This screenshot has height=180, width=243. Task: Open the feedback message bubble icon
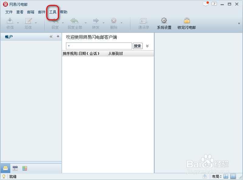[x=206, y=4]
